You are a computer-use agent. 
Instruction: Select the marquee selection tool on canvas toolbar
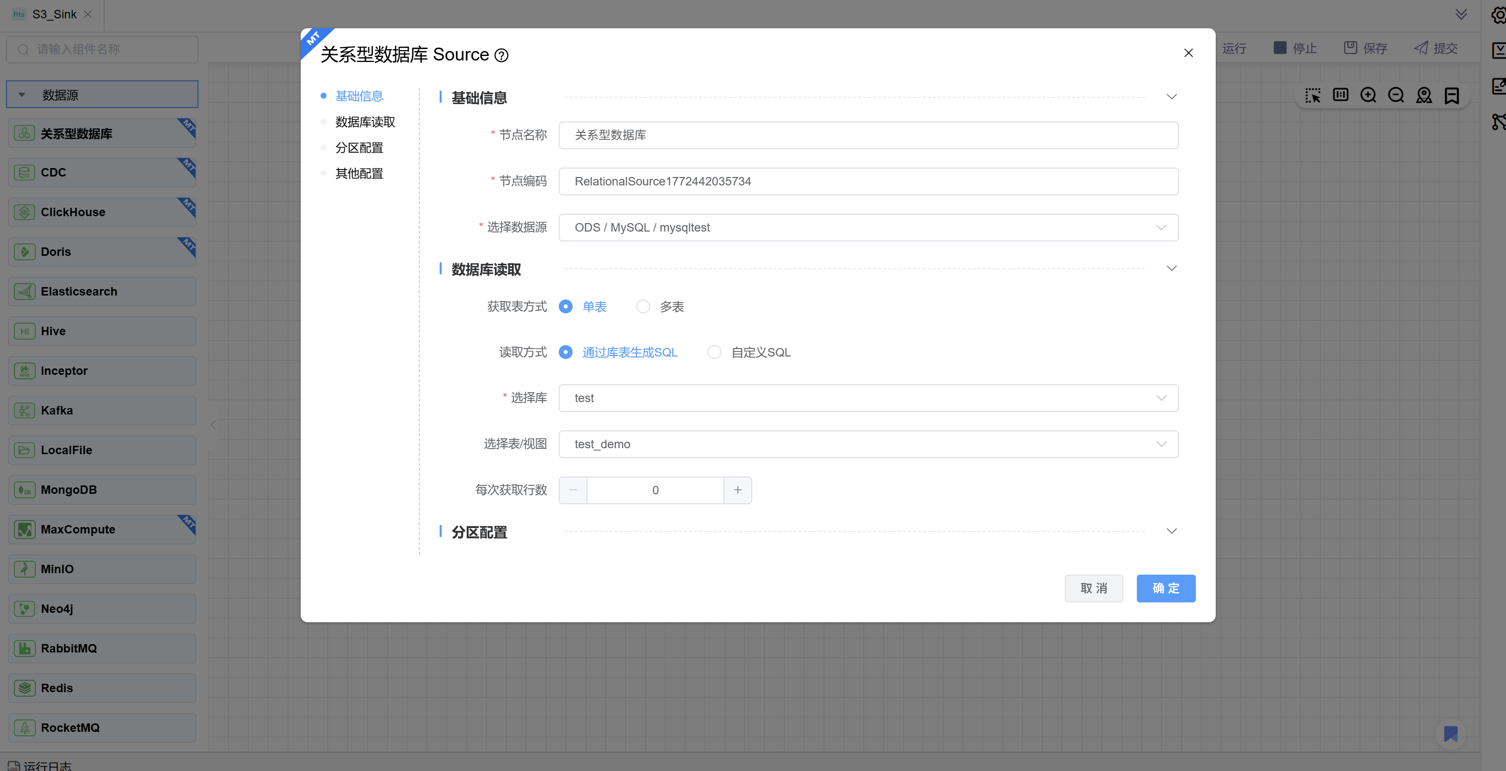pos(1313,95)
